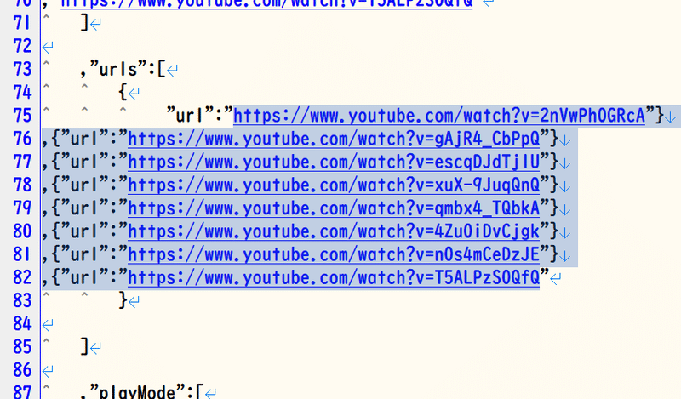Click line number 86 in the gutter
The width and height of the screenshot is (681, 399).
pos(22,370)
